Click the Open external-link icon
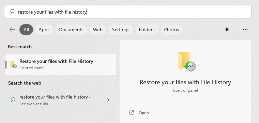Viewport: 259px width, 123px height. tap(132, 112)
